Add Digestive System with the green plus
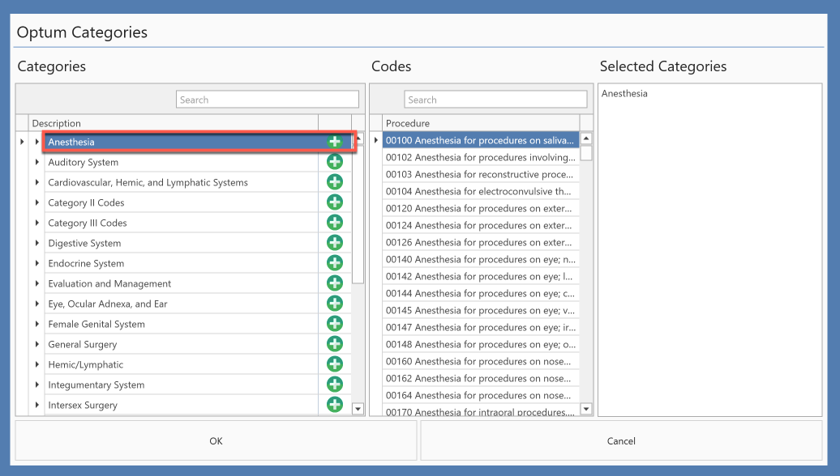Image resolution: width=840 pixels, height=476 pixels. click(x=335, y=243)
